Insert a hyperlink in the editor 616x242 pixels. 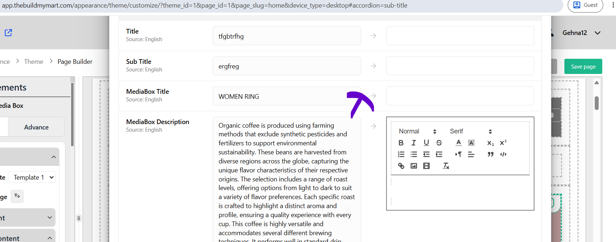(x=401, y=166)
